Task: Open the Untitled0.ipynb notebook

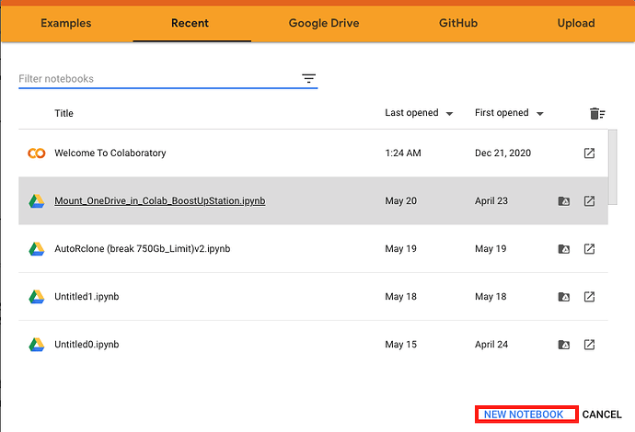Action: [87, 345]
